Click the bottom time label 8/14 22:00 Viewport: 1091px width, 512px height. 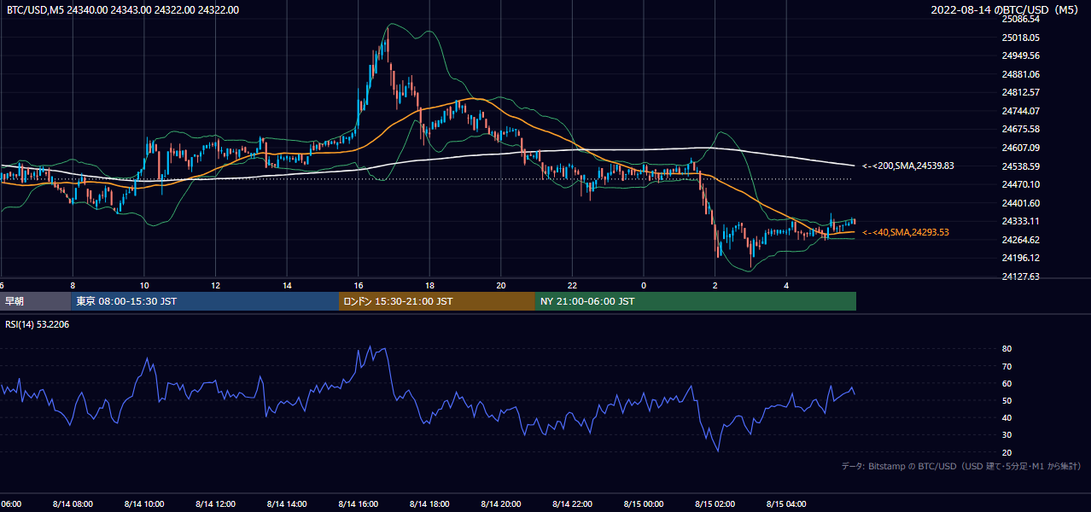coord(572,504)
